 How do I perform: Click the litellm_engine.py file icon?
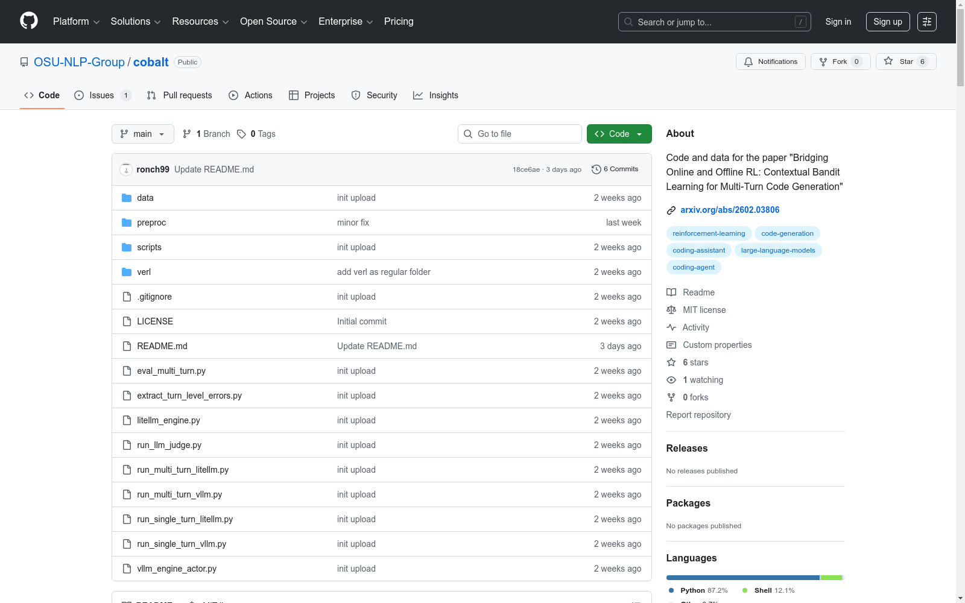[127, 420]
